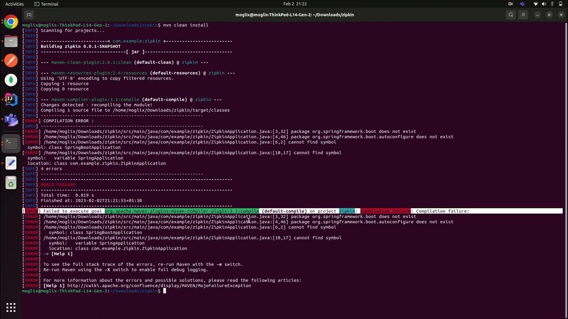Click '-> [Help 1]' line
The height and width of the screenshot is (319, 568).
(58, 254)
